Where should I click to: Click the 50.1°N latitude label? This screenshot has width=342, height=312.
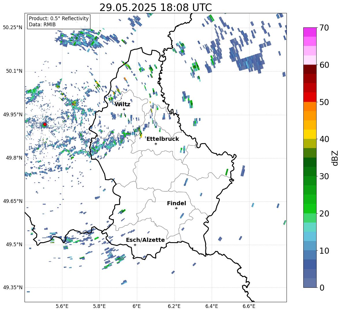pyautogui.click(x=14, y=71)
